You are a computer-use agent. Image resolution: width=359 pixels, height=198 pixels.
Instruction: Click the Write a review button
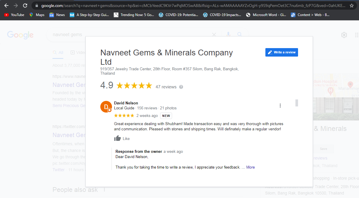click(281, 52)
